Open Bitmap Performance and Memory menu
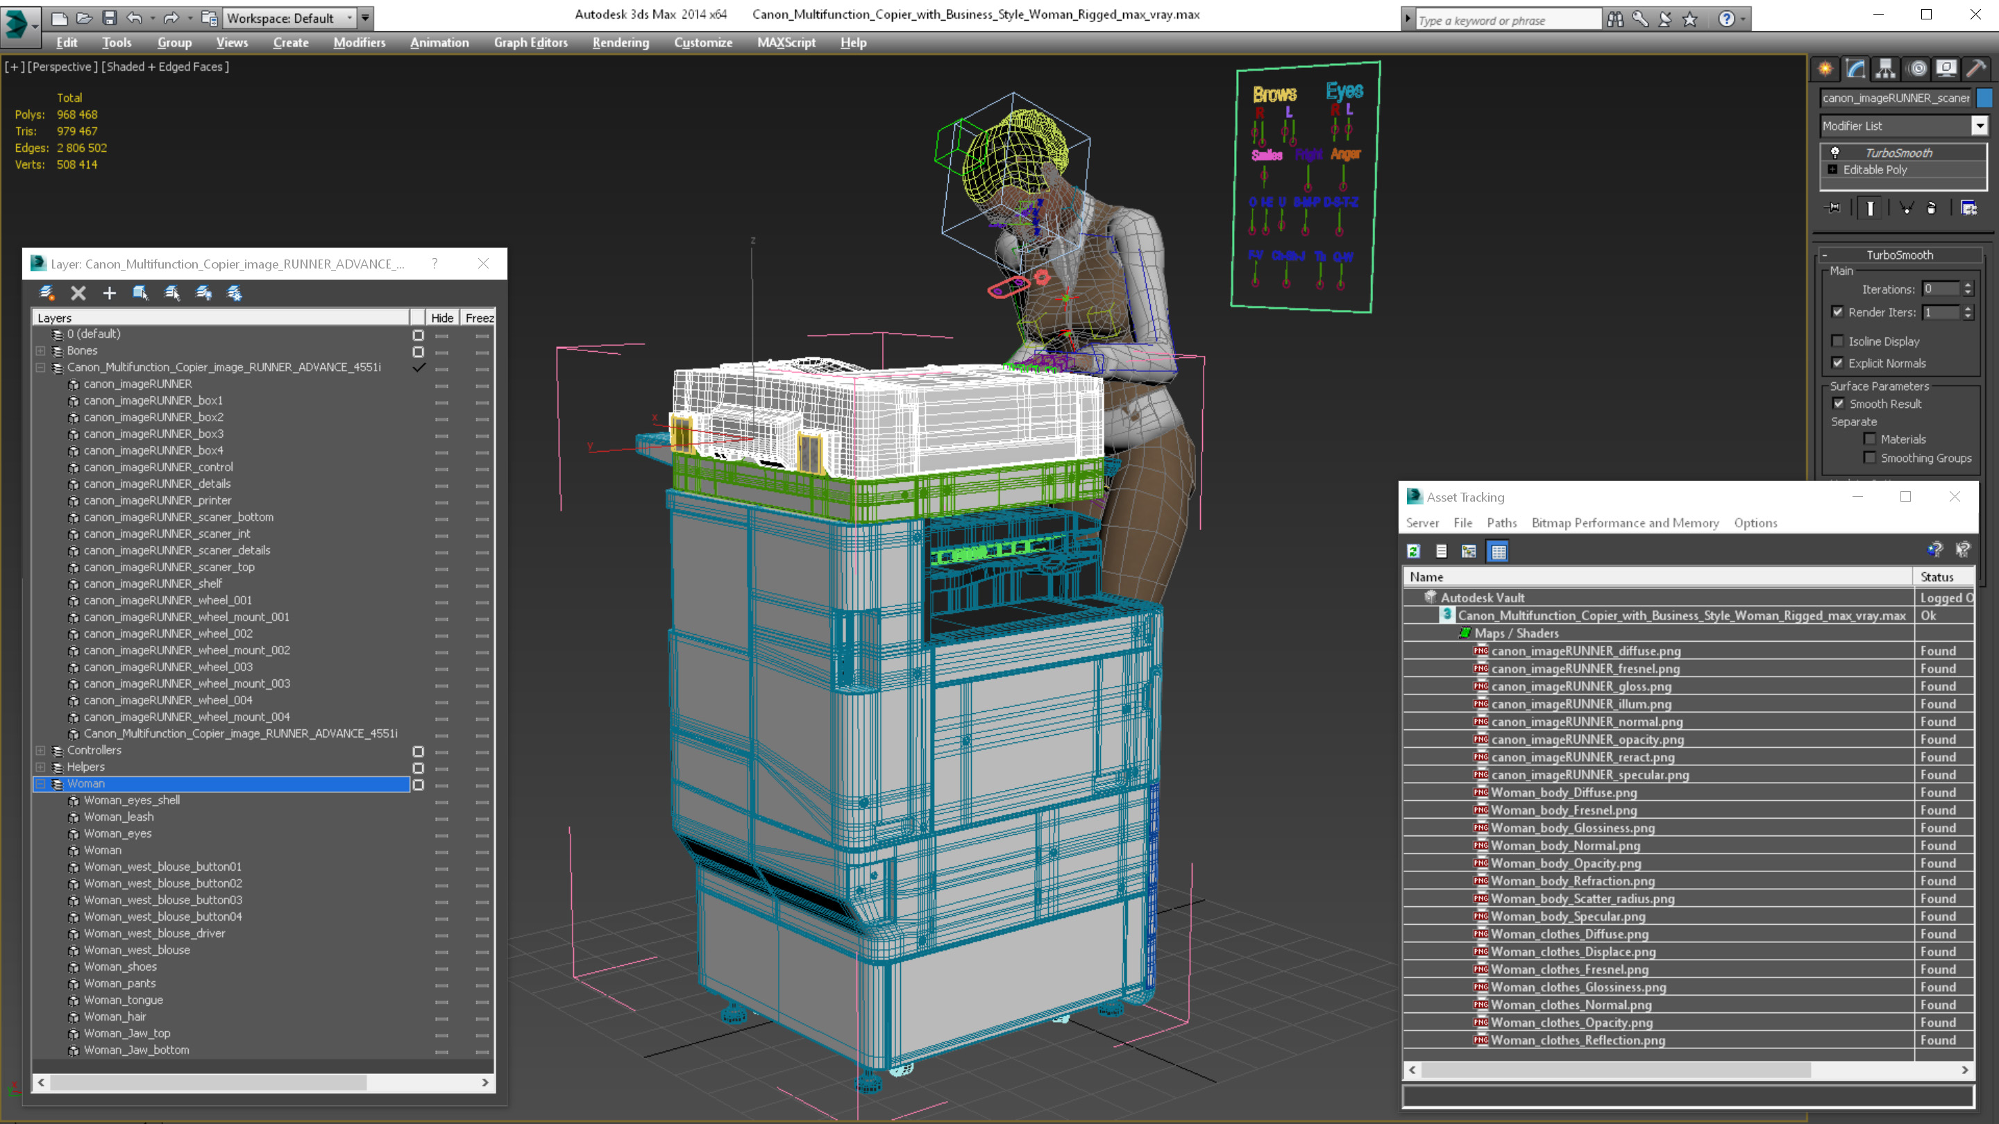 1625,523
